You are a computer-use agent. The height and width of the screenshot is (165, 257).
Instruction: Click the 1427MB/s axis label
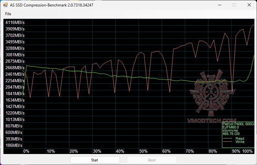coord(15,106)
